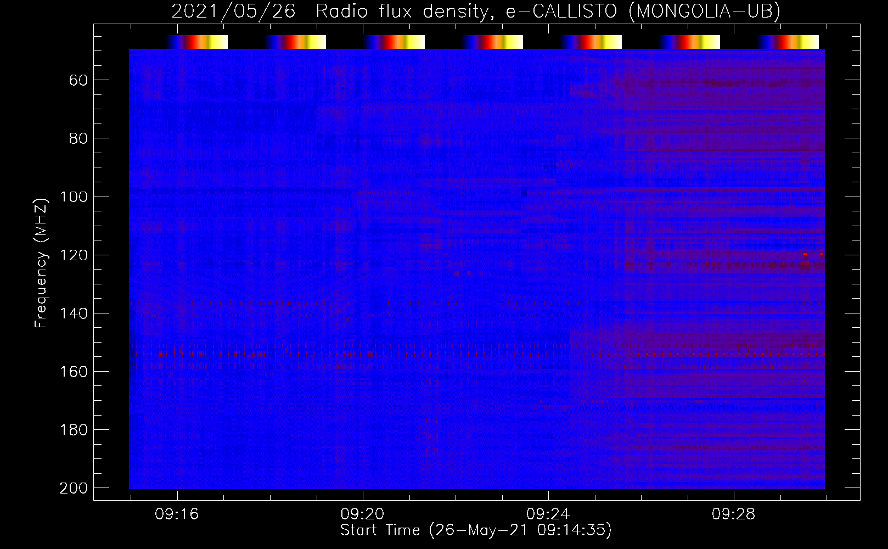This screenshot has width=888, height=549.
Task: Click the 80 MHz frequency tick label
Action: point(78,138)
